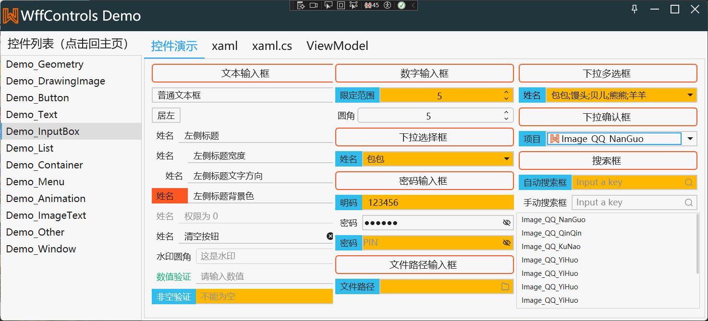Click the 居左 text field
The image size is (708, 321).
tap(166, 115)
